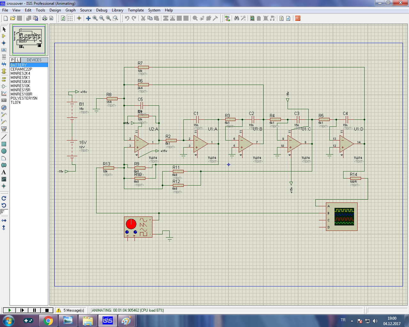The height and width of the screenshot is (327, 409).
Task: Choose the 2D Text 'A' tool
Action: coord(4,172)
